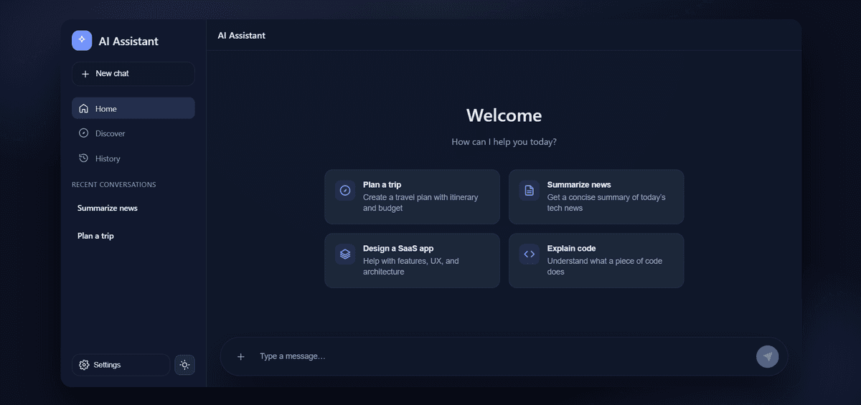Click the Home house icon in sidebar
The image size is (861, 405).
click(x=84, y=109)
